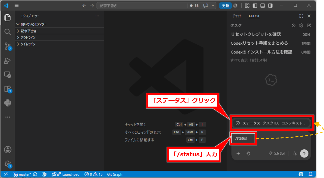The height and width of the screenshot is (178, 324).
Task: Click the 58 indicator in title bar
Action: (x=194, y=6)
